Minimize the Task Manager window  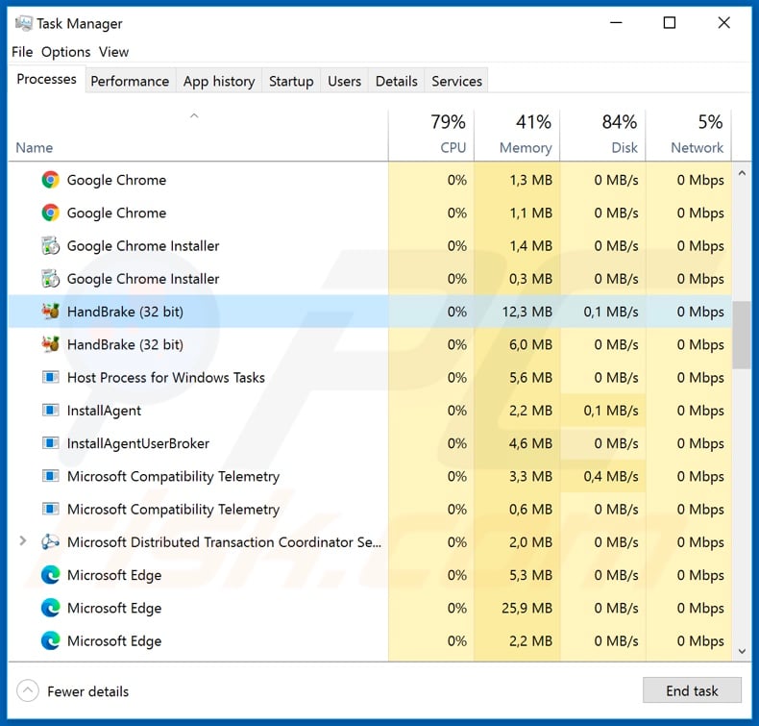point(616,23)
